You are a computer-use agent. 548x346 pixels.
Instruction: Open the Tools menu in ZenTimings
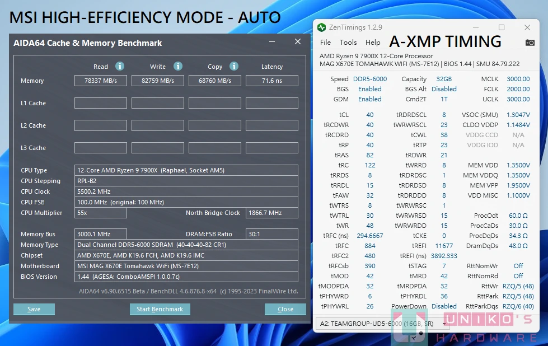tap(348, 43)
